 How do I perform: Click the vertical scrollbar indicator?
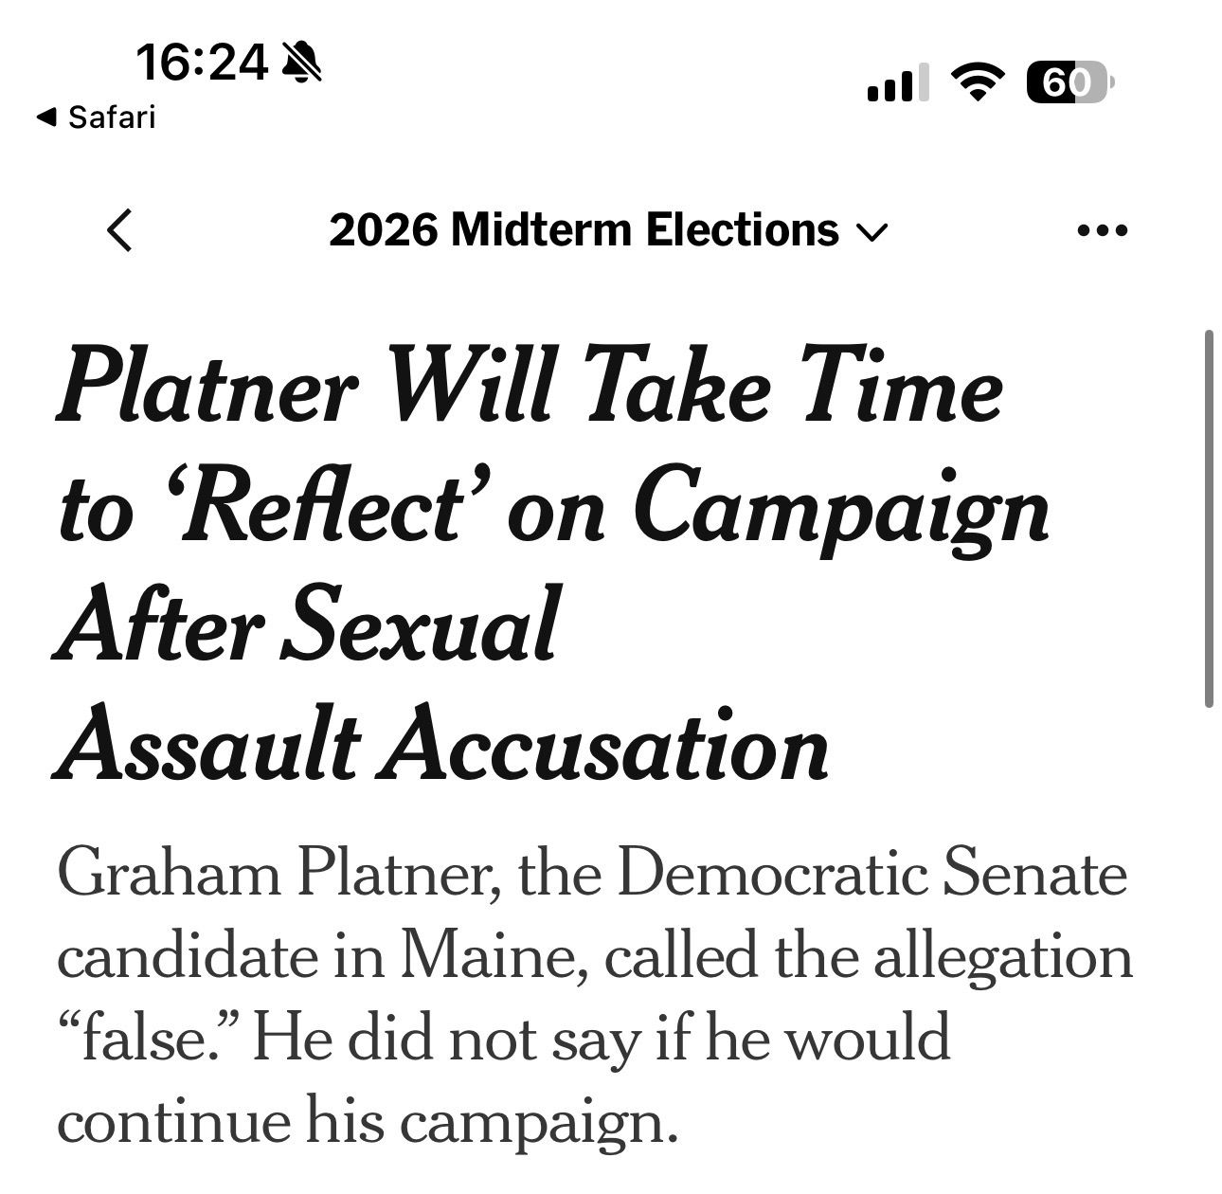[x=1209, y=518]
